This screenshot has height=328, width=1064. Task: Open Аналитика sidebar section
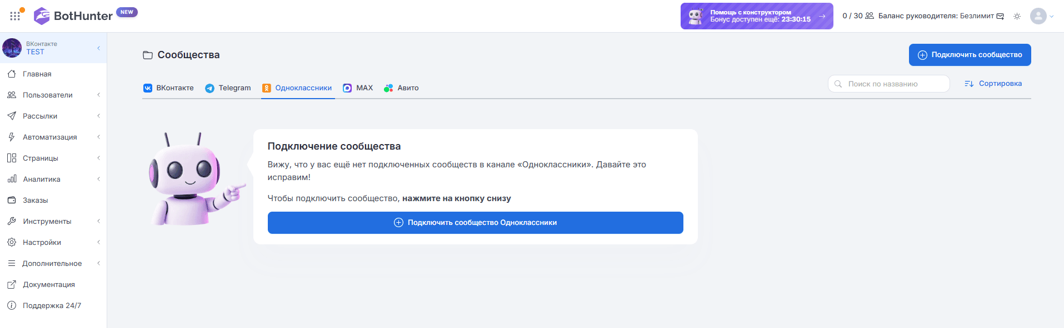click(53, 179)
